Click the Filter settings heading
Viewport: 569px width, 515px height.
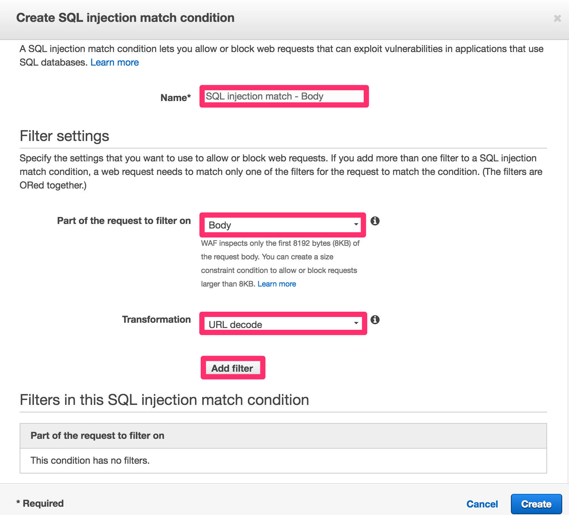click(65, 136)
